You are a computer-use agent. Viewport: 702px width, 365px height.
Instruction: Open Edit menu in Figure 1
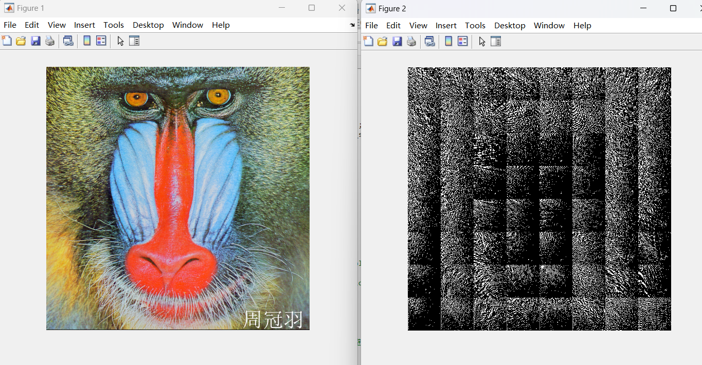[32, 25]
